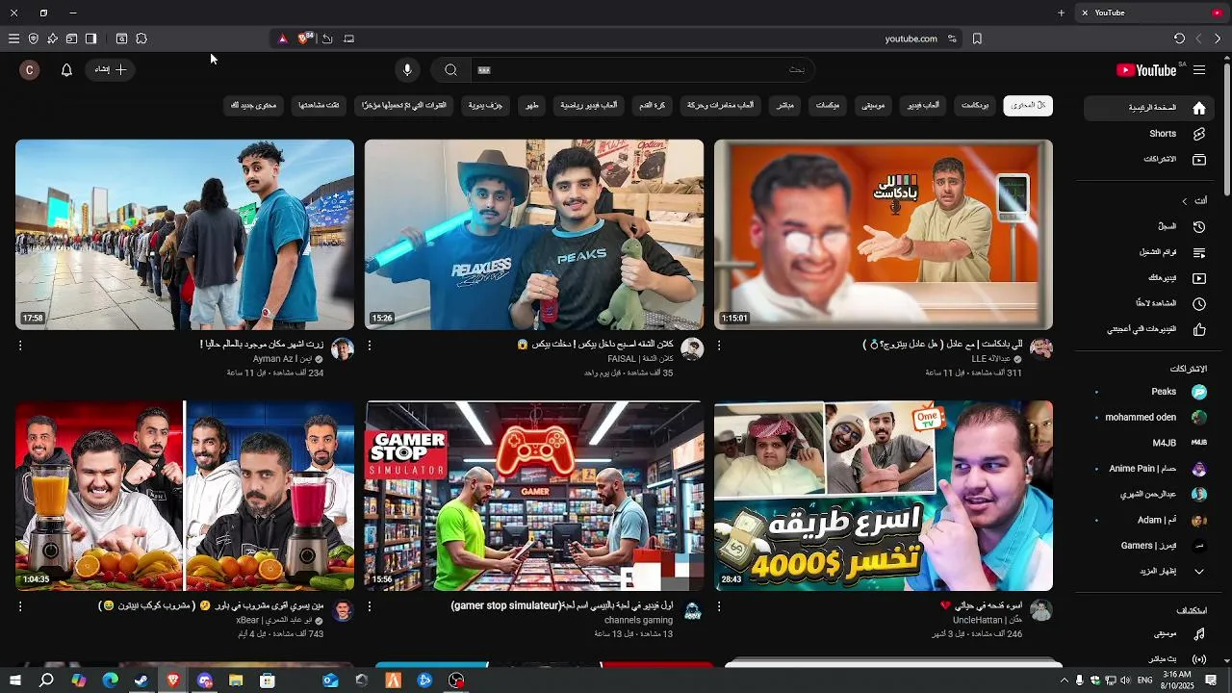This screenshot has width=1232, height=693.
Task: Open the Create button with plus sign
Action: pos(111,70)
